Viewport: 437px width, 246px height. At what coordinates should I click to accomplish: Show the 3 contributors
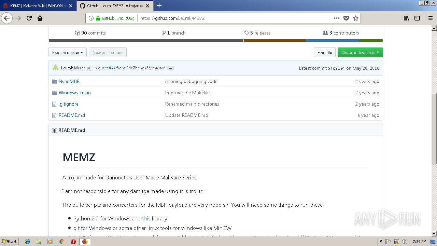[341, 33]
